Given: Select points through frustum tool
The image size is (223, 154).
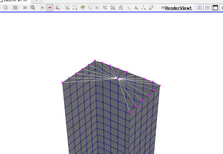Looking at the screenshot, I should pos(90,8).
